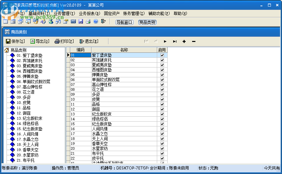Click the magnifier search icon in main toolbar
The image size is (282, 174).
coord(28,22)
